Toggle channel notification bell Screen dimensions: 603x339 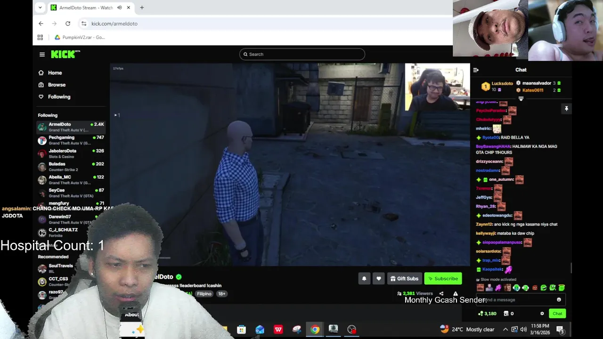[x=364, y=279]
